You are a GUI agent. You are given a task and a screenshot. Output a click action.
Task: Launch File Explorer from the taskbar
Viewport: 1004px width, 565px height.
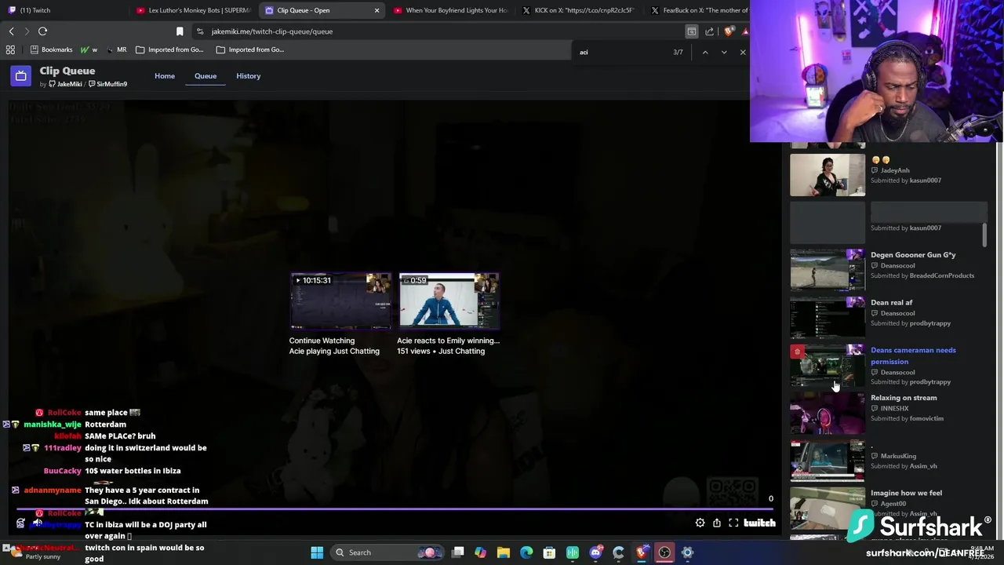point(504,552)
